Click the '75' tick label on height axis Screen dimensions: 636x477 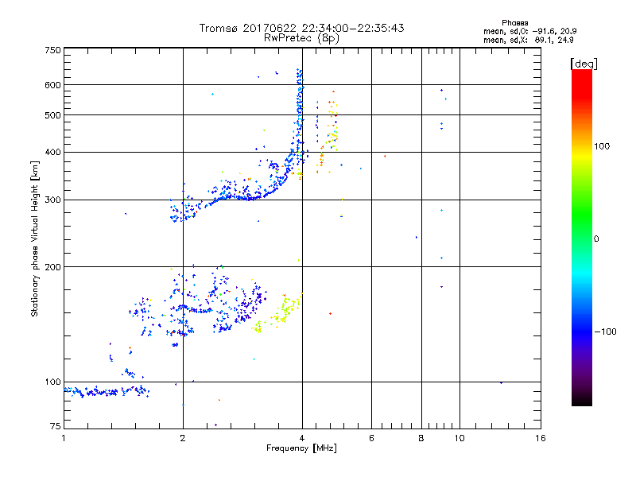pos(55,429)
